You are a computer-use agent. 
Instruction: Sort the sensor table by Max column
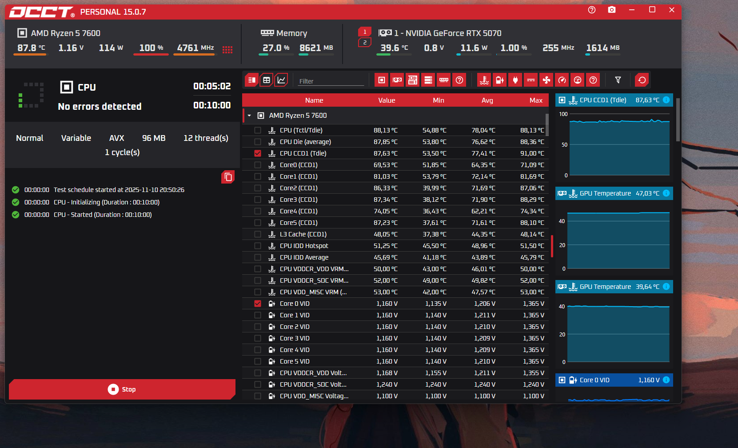536,100
